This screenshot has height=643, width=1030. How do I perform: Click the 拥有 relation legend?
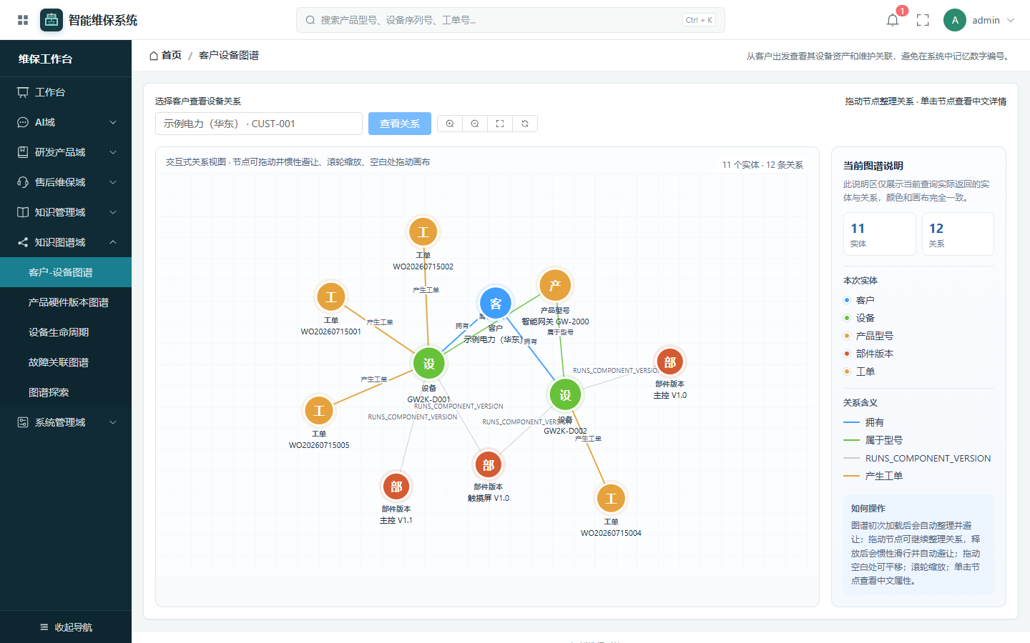pos(864,422)
